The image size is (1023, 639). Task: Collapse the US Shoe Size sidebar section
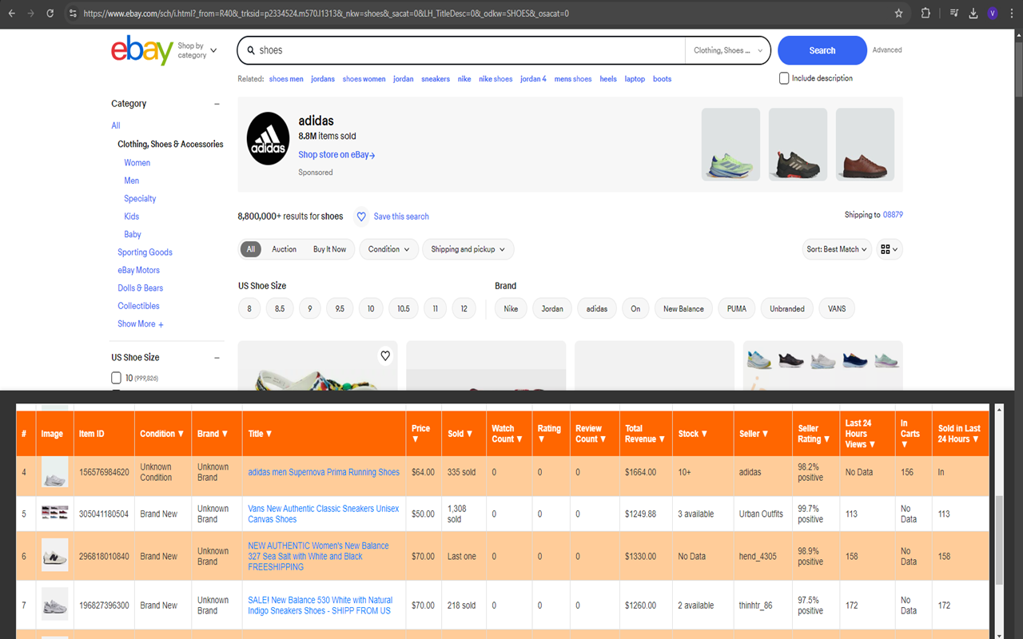tap(217, 358)
